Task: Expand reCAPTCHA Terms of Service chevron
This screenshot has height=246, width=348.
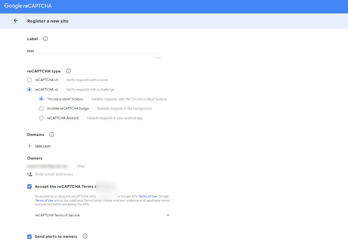Action: [x=168, y=215]
